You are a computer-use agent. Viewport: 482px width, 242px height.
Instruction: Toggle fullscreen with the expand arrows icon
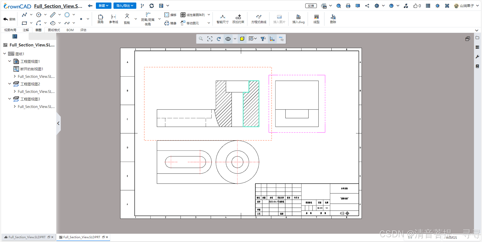pyautogui.click(x=447, y=6)
